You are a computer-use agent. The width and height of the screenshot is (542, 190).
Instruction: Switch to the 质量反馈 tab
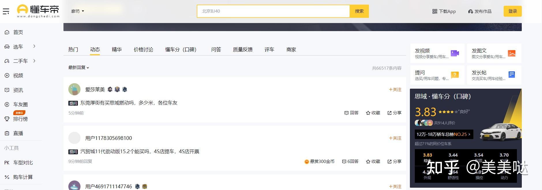[243, 50]
